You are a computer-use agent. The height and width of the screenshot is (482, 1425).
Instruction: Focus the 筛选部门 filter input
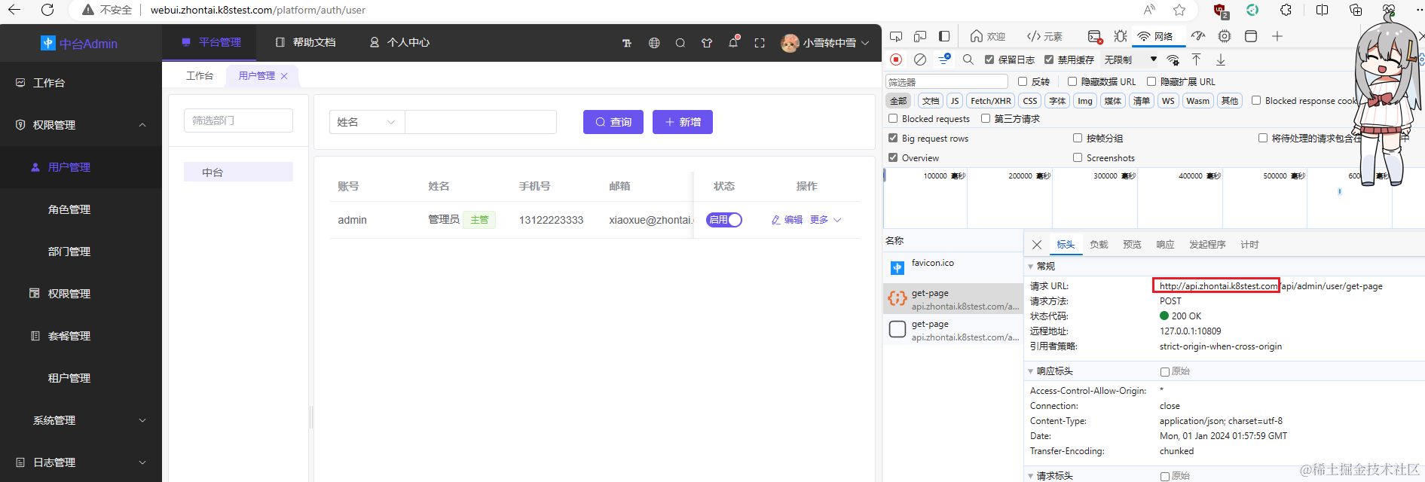238,120
